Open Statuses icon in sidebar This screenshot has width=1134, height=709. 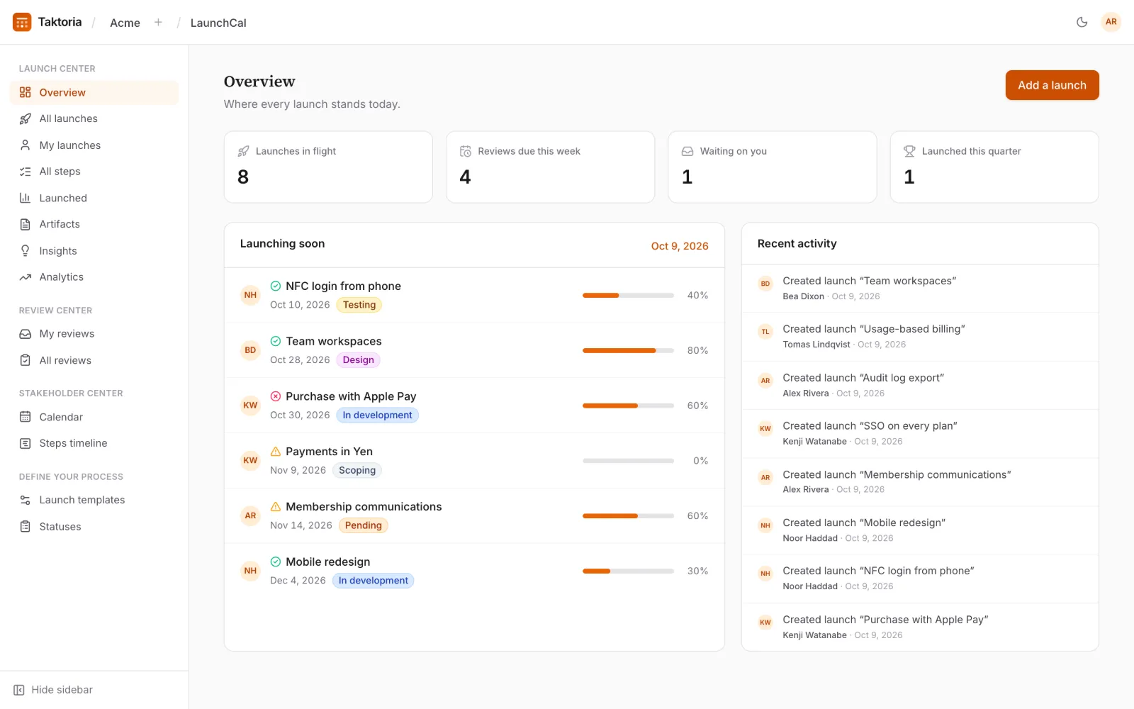(26, 527)
